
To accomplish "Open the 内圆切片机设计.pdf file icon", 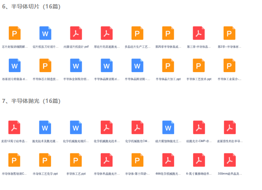I will coord(76,33).
